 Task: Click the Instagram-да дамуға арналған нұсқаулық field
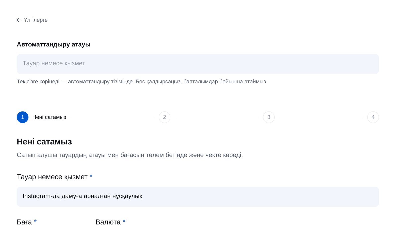point(198,197)
